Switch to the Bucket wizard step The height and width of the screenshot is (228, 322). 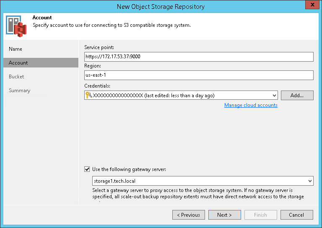pyautogui.click(x=16, y=77)
